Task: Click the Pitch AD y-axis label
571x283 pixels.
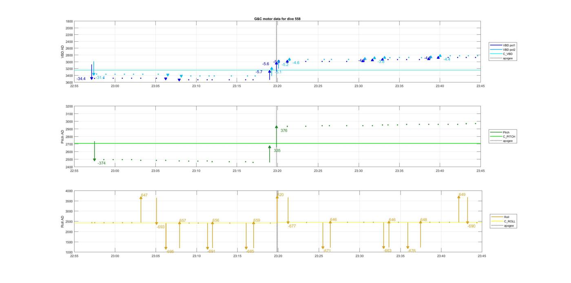Action: [x=63, y=137]
